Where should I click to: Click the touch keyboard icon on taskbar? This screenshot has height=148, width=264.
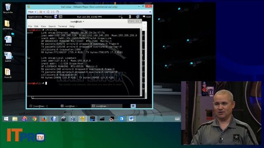coord(177,119)
